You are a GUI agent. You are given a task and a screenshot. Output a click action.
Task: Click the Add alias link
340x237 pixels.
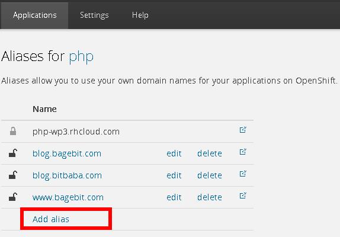coord(51,219)
